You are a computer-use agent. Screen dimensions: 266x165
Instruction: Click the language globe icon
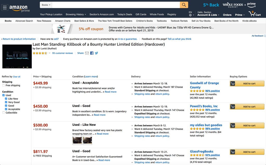coord(190,15)
